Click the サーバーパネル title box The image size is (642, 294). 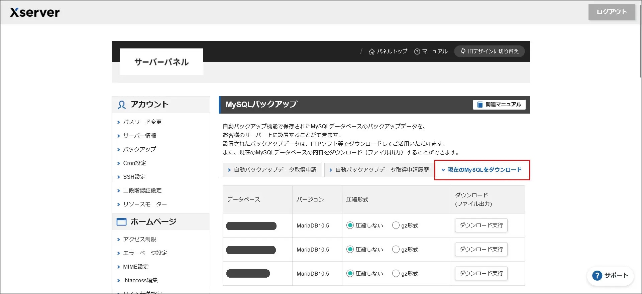(162, 62)
